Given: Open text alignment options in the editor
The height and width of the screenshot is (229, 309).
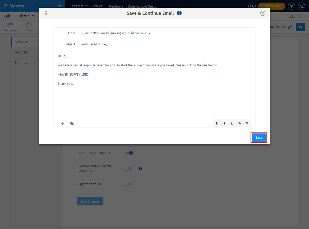Looking at the screenshot, I should point(247,123).
